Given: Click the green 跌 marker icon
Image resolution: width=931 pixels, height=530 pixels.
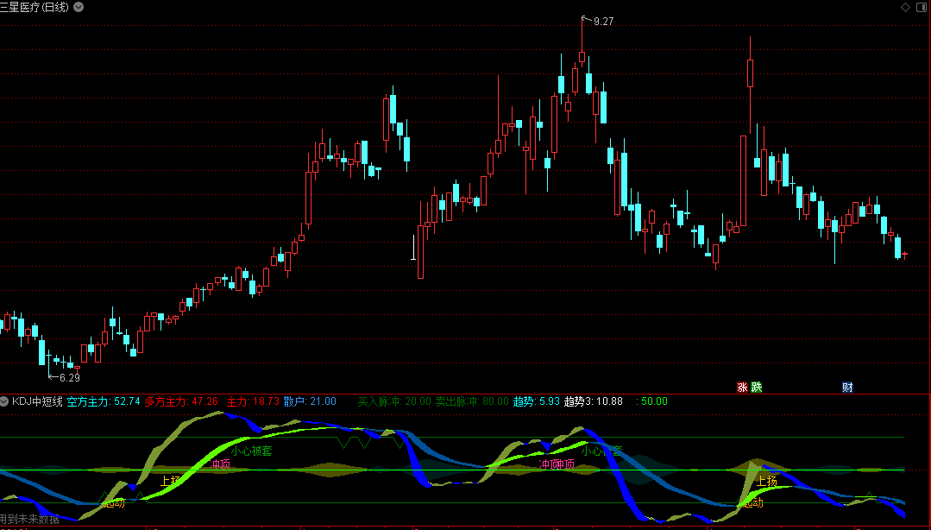Looking at the screenshot, I should [x=757, y=388].
